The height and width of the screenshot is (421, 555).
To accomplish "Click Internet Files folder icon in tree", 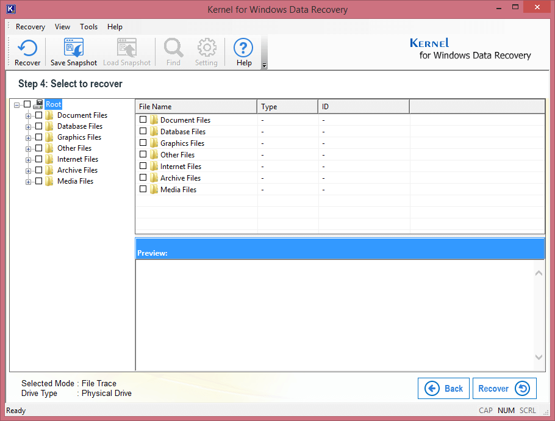I will click(x=49, y=159).
